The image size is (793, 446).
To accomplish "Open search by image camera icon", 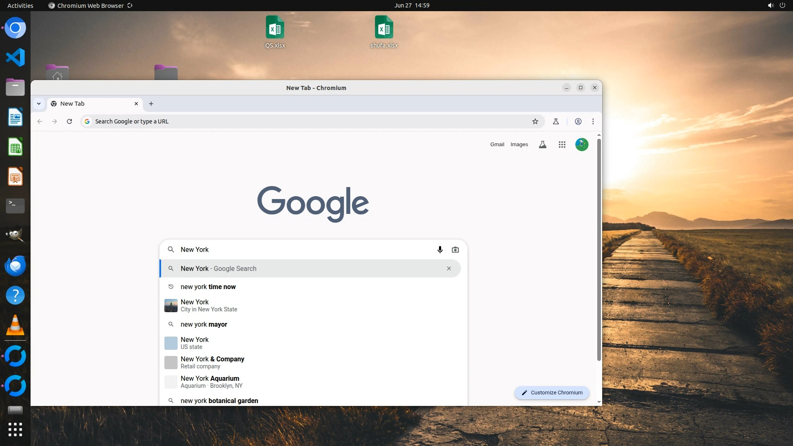I will (455, 249).
